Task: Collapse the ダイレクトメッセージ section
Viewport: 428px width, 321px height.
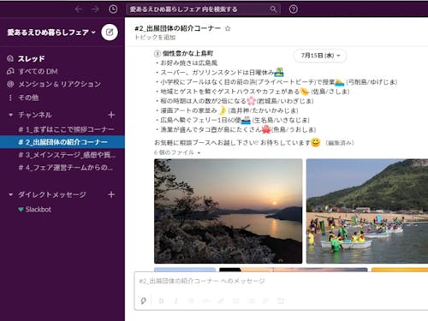Action: pyautogui.click(x=11, y=194)
